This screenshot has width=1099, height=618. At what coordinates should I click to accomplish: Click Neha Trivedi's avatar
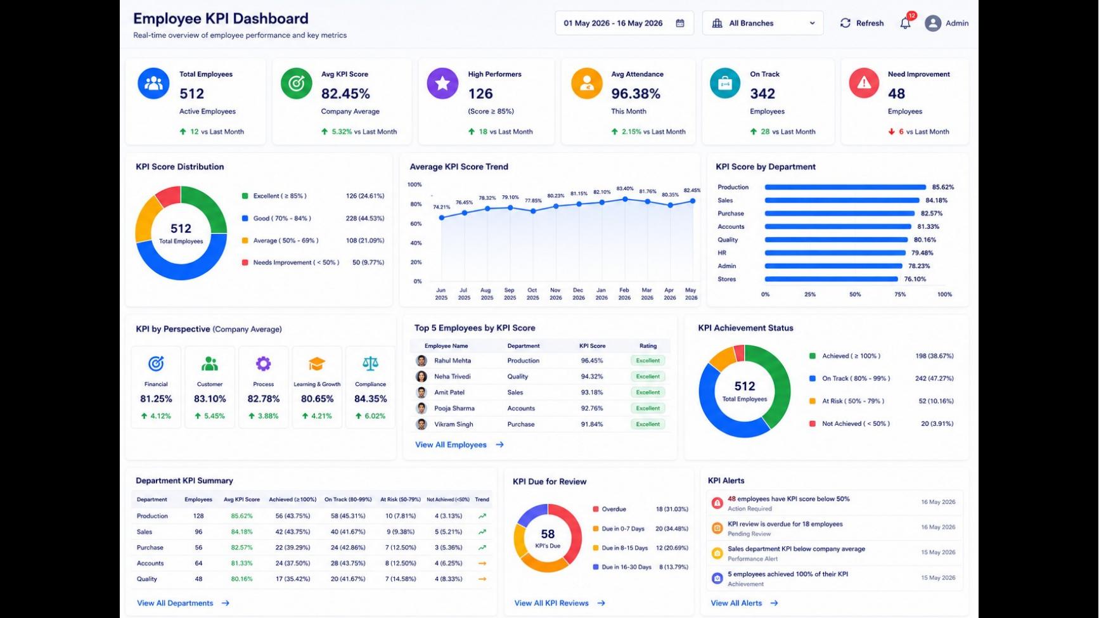(421, 377)
